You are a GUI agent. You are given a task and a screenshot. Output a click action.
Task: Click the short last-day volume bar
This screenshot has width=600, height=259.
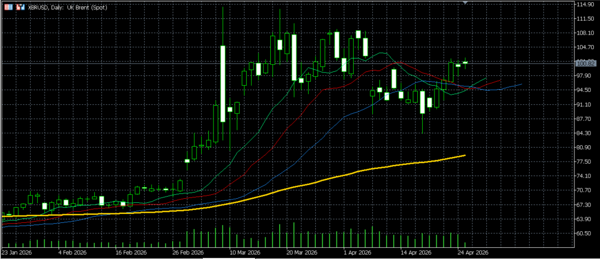(465, 245)
